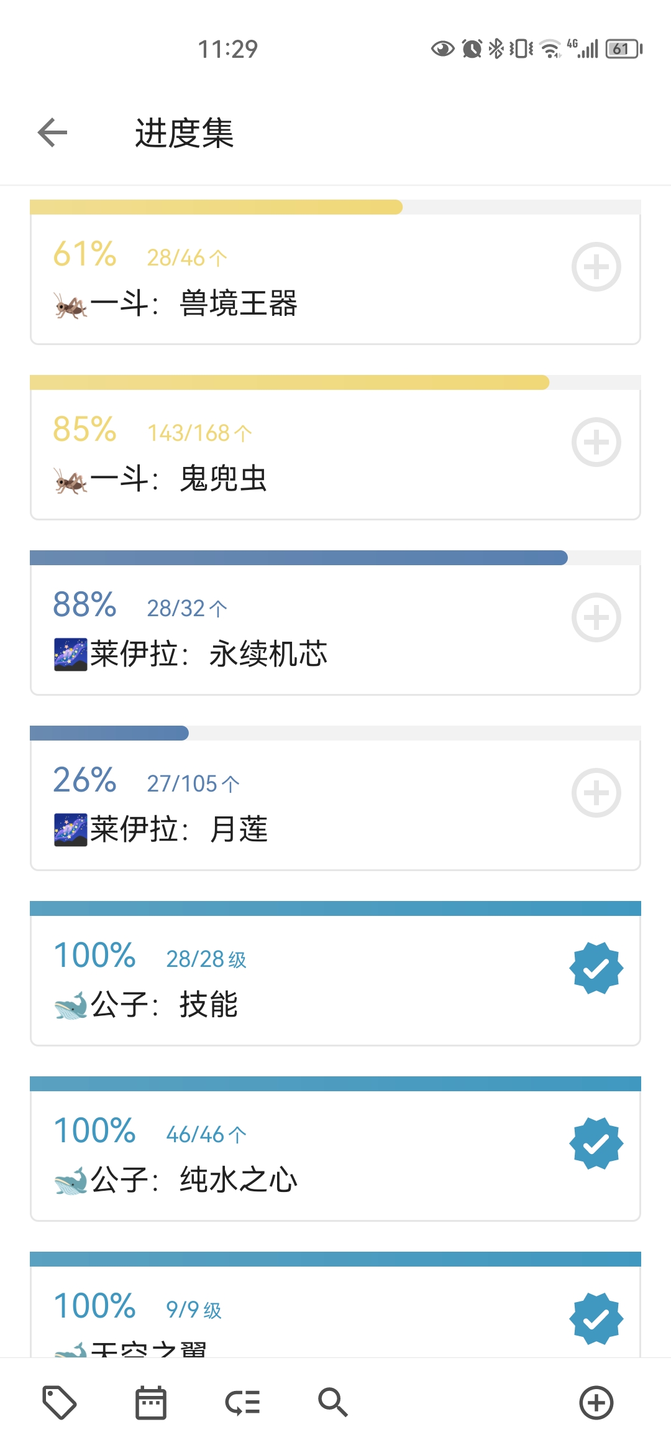
Task: Open the 莱伊拉：月莲 progress entry
Action: [x=179, y=829]
